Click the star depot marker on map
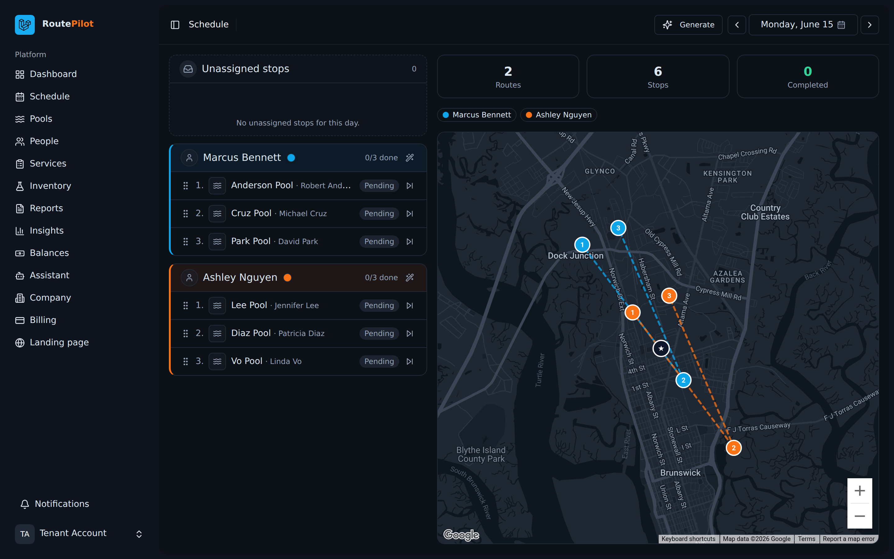The width and height of the screenshot is (894, 559). [x=661, y=348]
